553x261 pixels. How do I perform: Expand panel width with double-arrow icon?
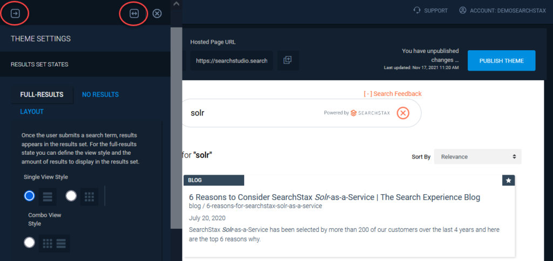(134, 13)
